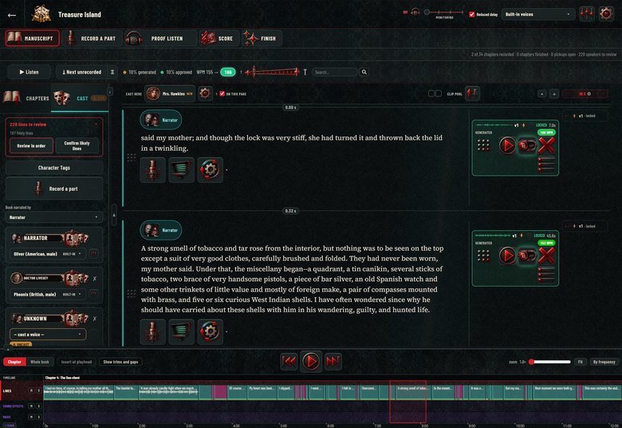
Task: Solo the Sound Effects track
Action: (38, 406)
